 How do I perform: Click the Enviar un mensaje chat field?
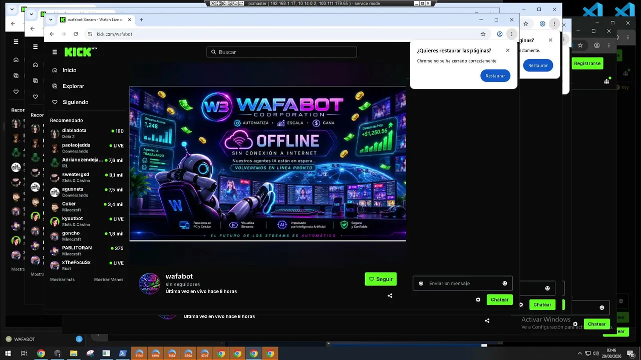462,283
